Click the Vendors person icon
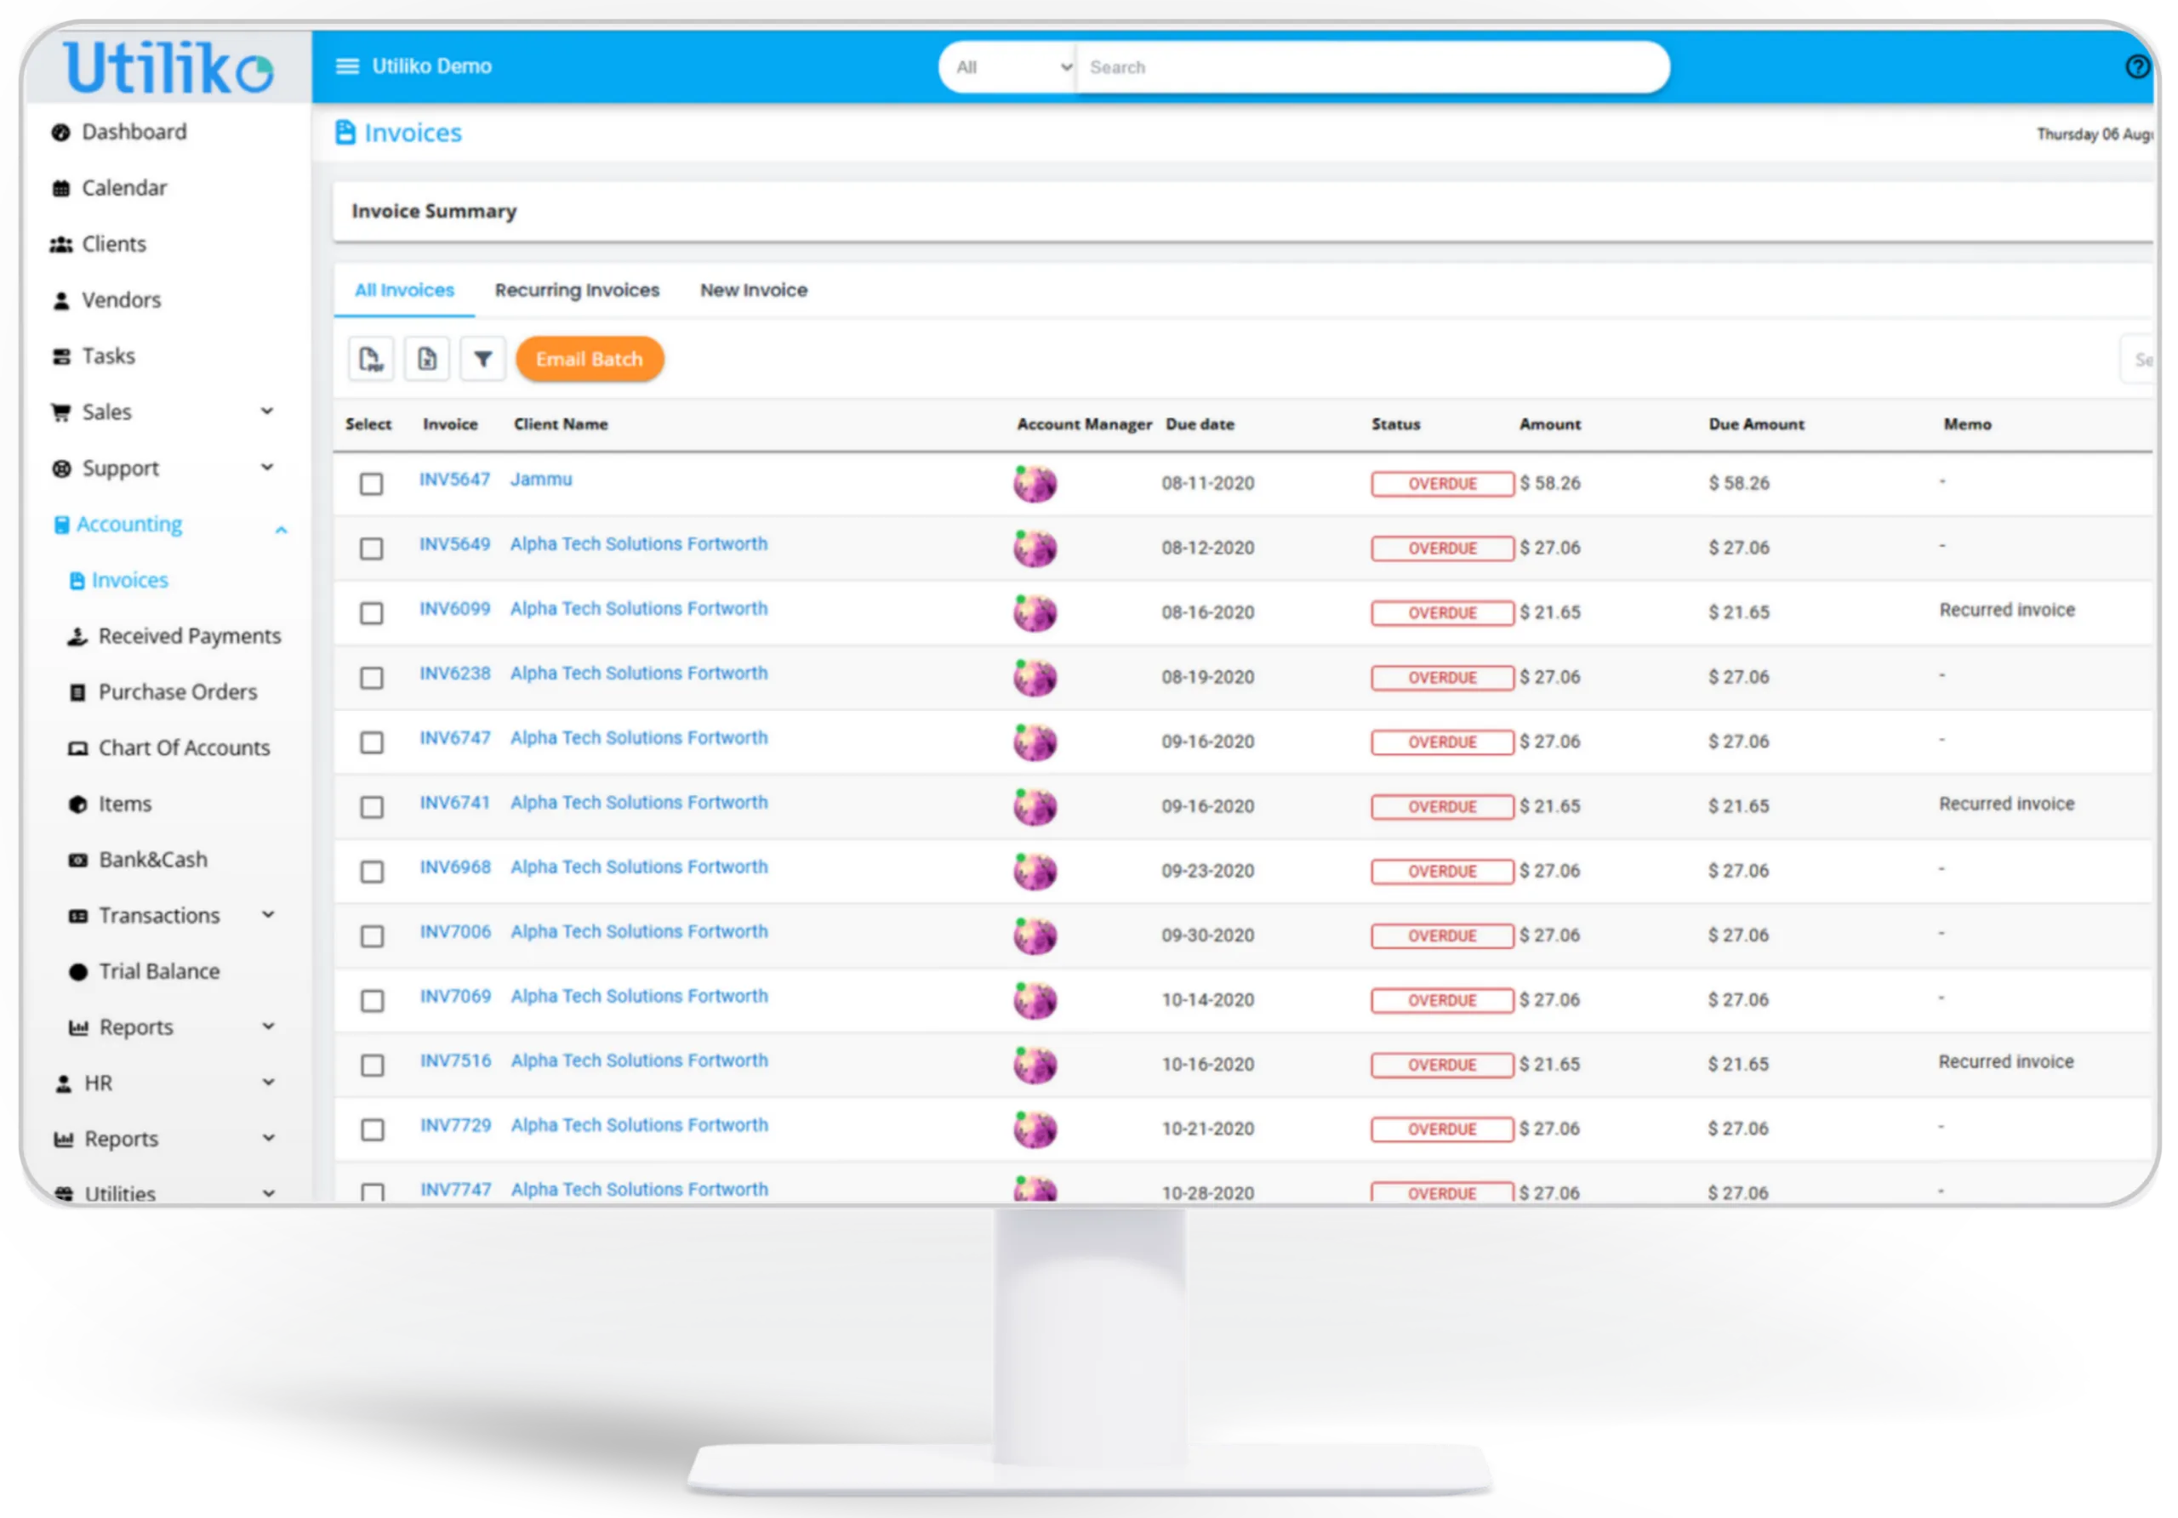 (61, 300)
